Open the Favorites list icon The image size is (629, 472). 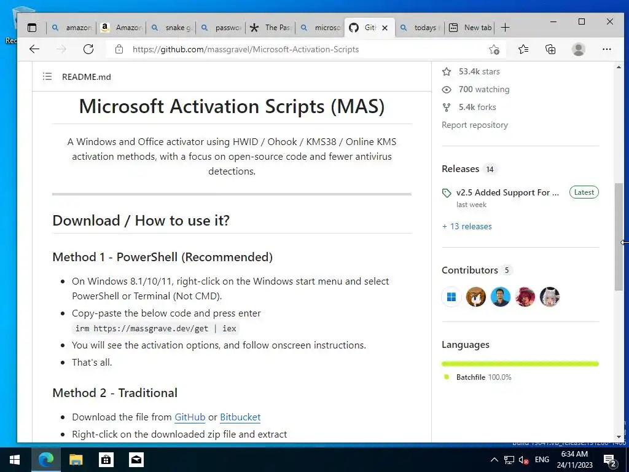tap(523, 49)
